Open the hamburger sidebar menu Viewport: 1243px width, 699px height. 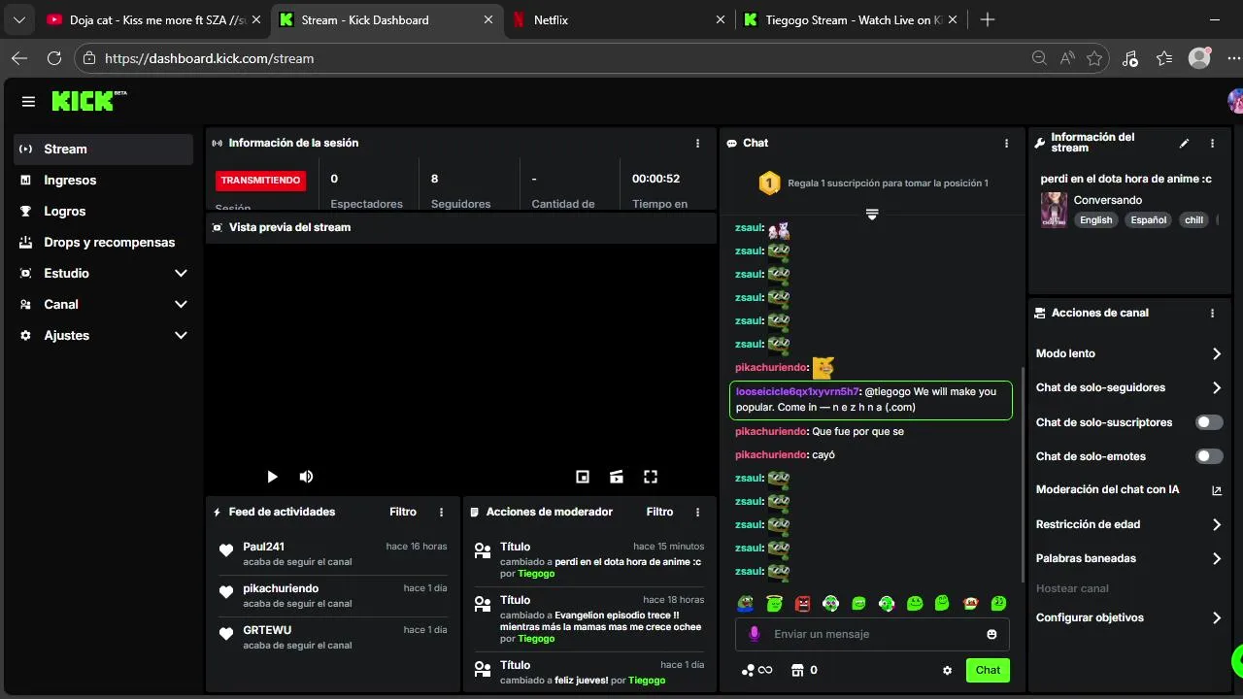click(28, 101)
